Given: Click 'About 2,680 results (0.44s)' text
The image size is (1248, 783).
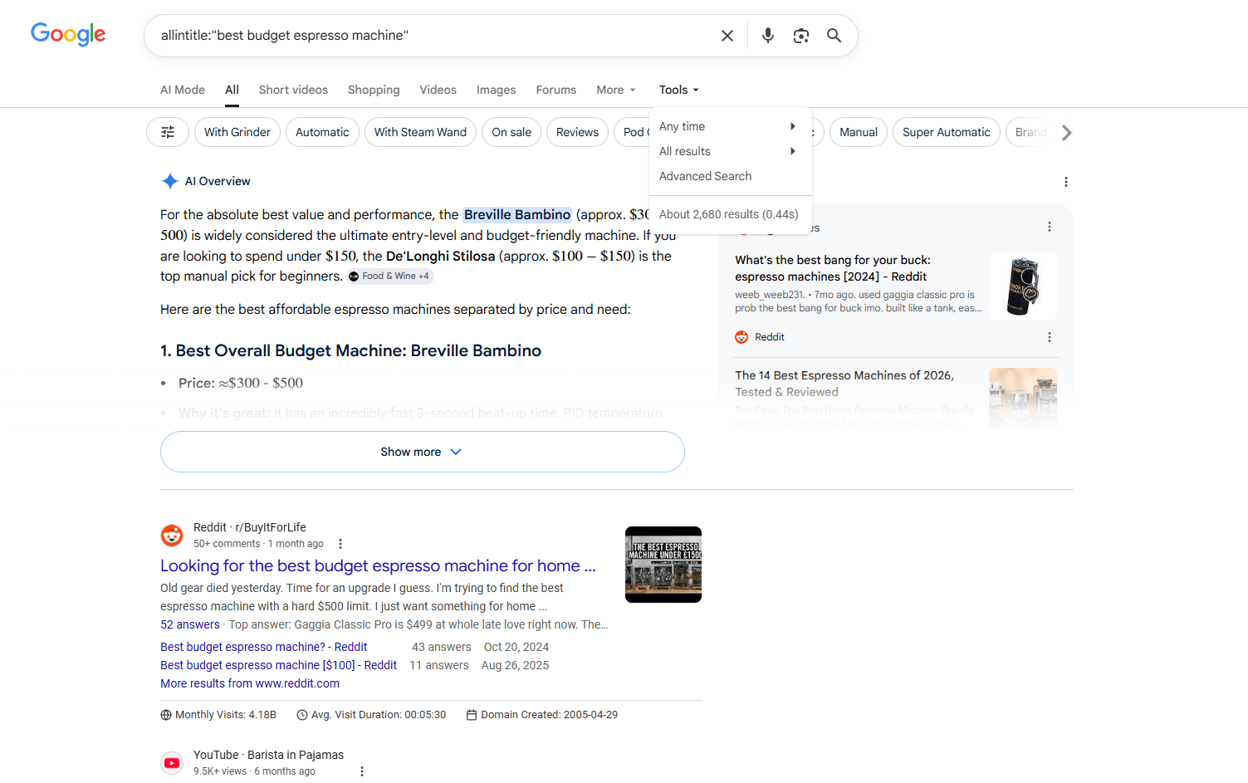Looking at the screenshot, I should (x=729, y=214).
